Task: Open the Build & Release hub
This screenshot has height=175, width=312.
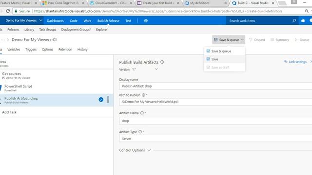Action: point(108,20)
